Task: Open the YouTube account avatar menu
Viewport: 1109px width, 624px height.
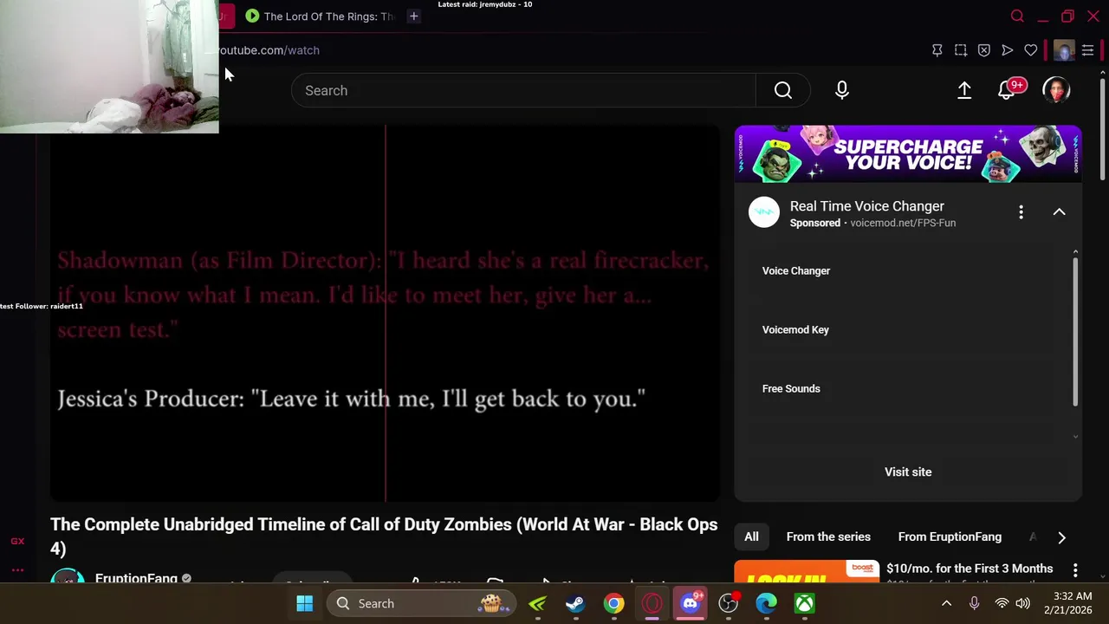Action: tap(1056, 90)
